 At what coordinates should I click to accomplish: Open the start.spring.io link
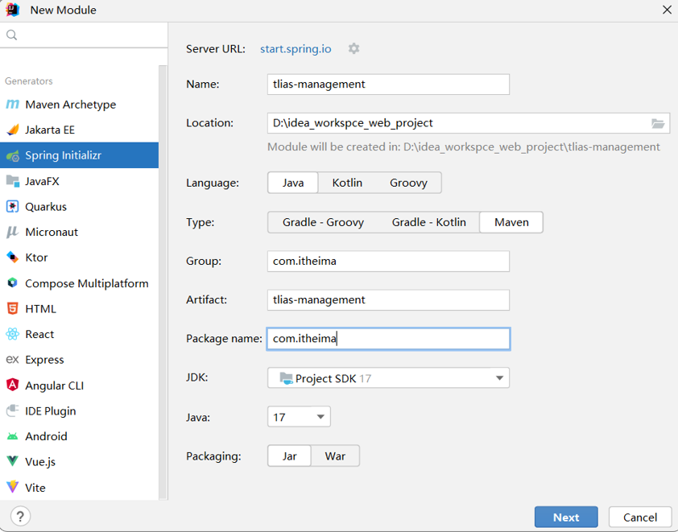point(296,48)
